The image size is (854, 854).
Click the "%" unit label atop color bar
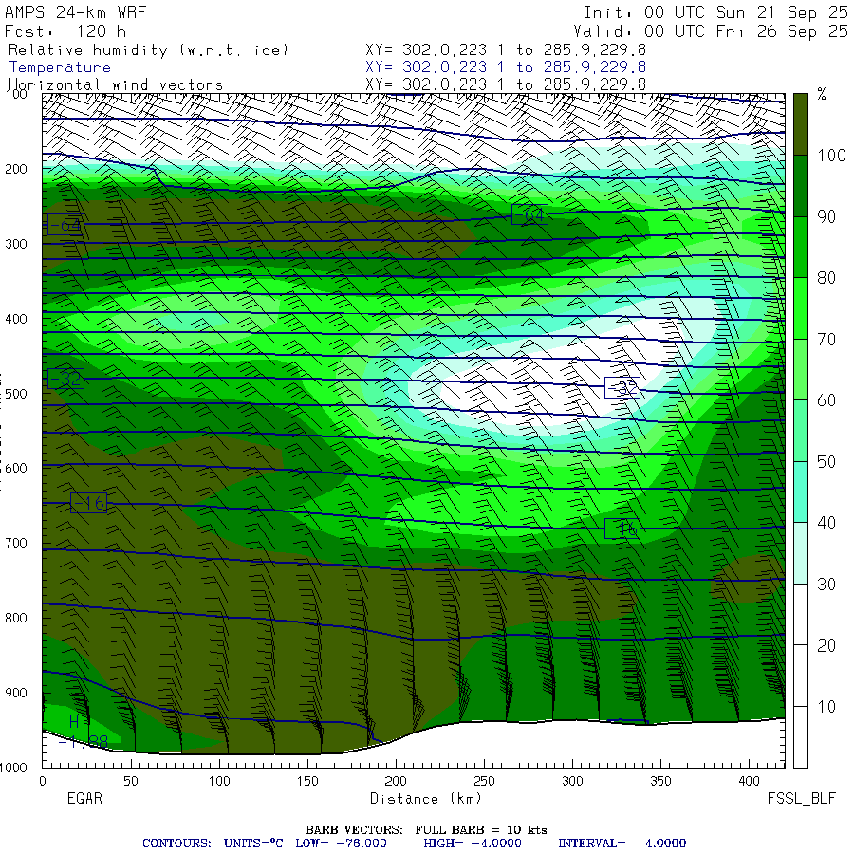[x=822, y=95]
